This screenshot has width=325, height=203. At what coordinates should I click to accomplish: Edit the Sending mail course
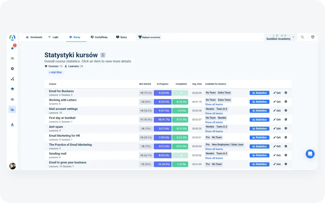tap(277, 155)
